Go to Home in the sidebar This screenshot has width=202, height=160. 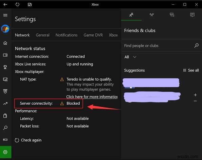[x=5, y=43]
